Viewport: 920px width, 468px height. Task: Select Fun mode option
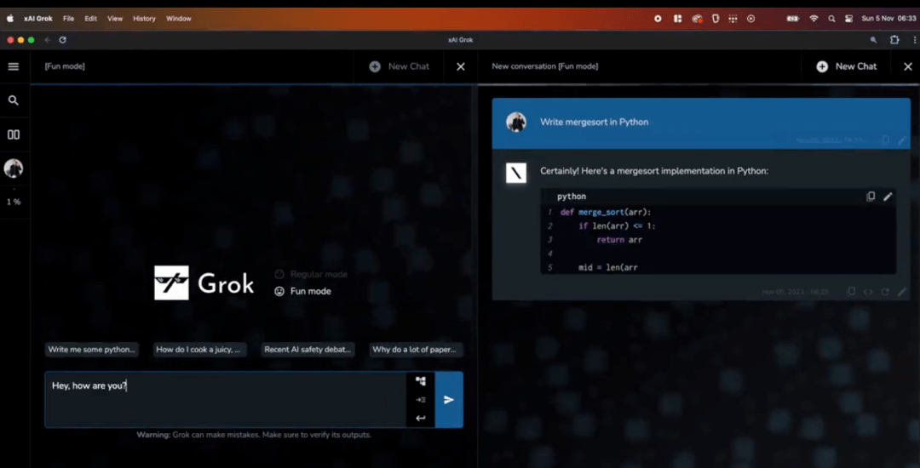(x=302, y=291)
